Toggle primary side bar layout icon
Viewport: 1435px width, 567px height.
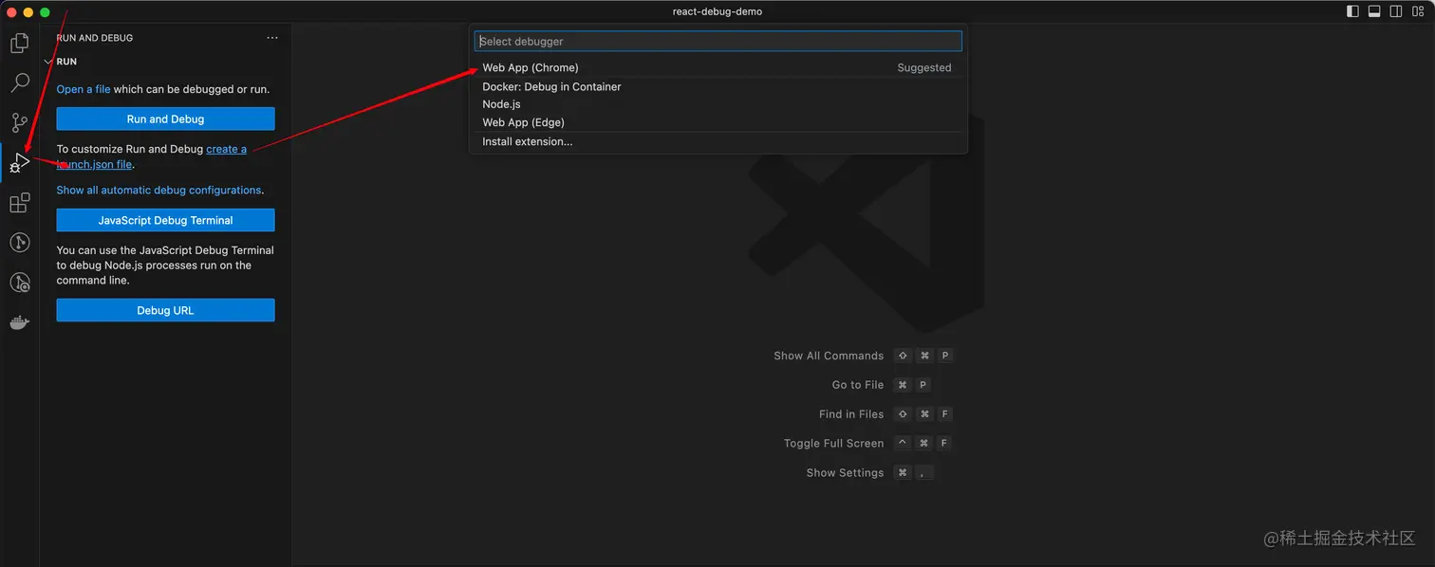(x=1352, y=11)
